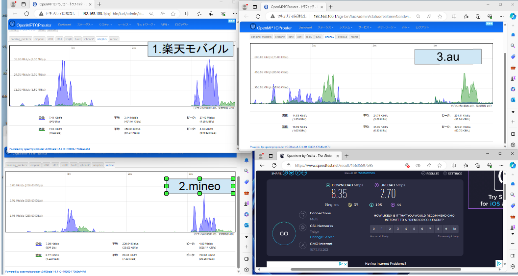Open Copilot in the au window
This screenshot has height=276, width=518.
(513, 16)
